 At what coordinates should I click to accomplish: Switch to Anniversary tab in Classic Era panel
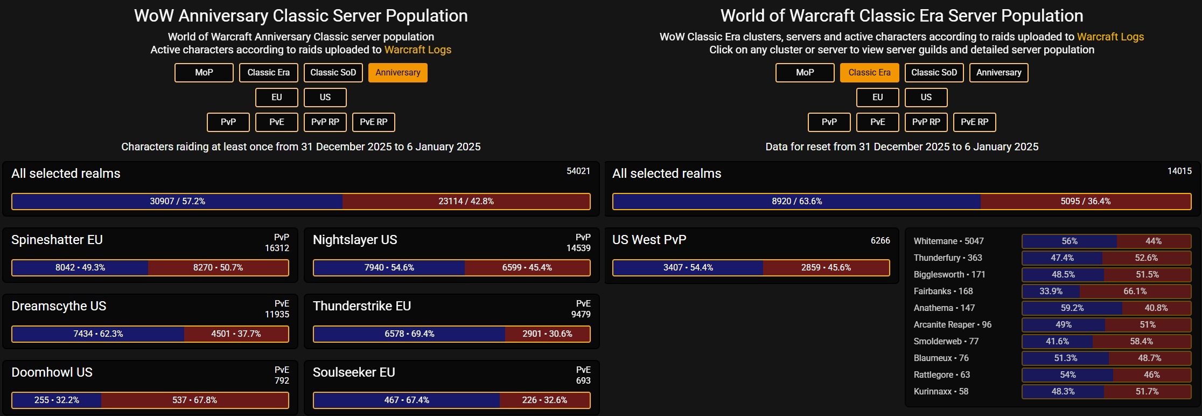pos(999,73)
